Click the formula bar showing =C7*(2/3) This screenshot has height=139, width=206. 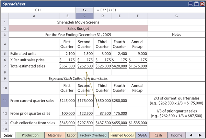click(x=149, y=10)
